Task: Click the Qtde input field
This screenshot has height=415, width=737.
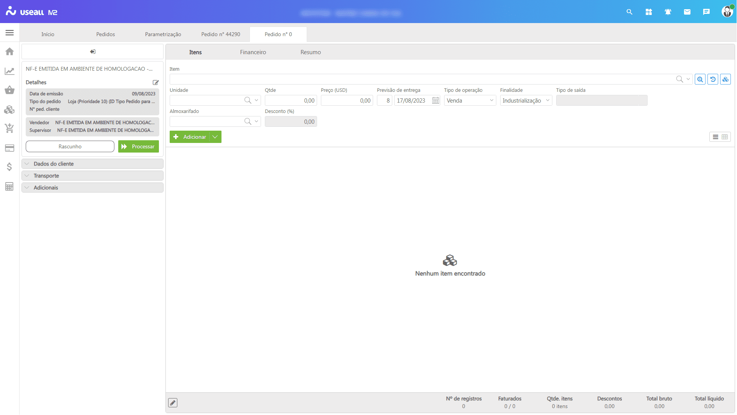Action: tap(291, 100)
